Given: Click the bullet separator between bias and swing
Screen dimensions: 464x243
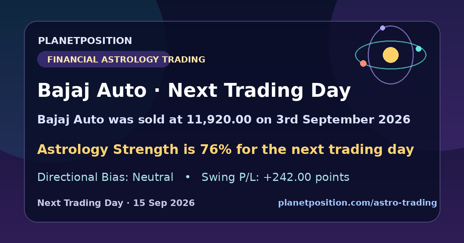Looking at the screenshot, I should pos(188,177).
